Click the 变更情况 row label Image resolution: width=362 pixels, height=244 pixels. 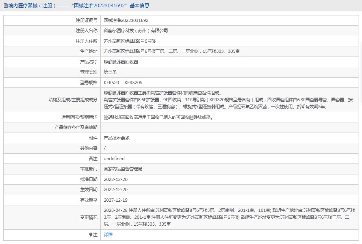click(89, 217)
